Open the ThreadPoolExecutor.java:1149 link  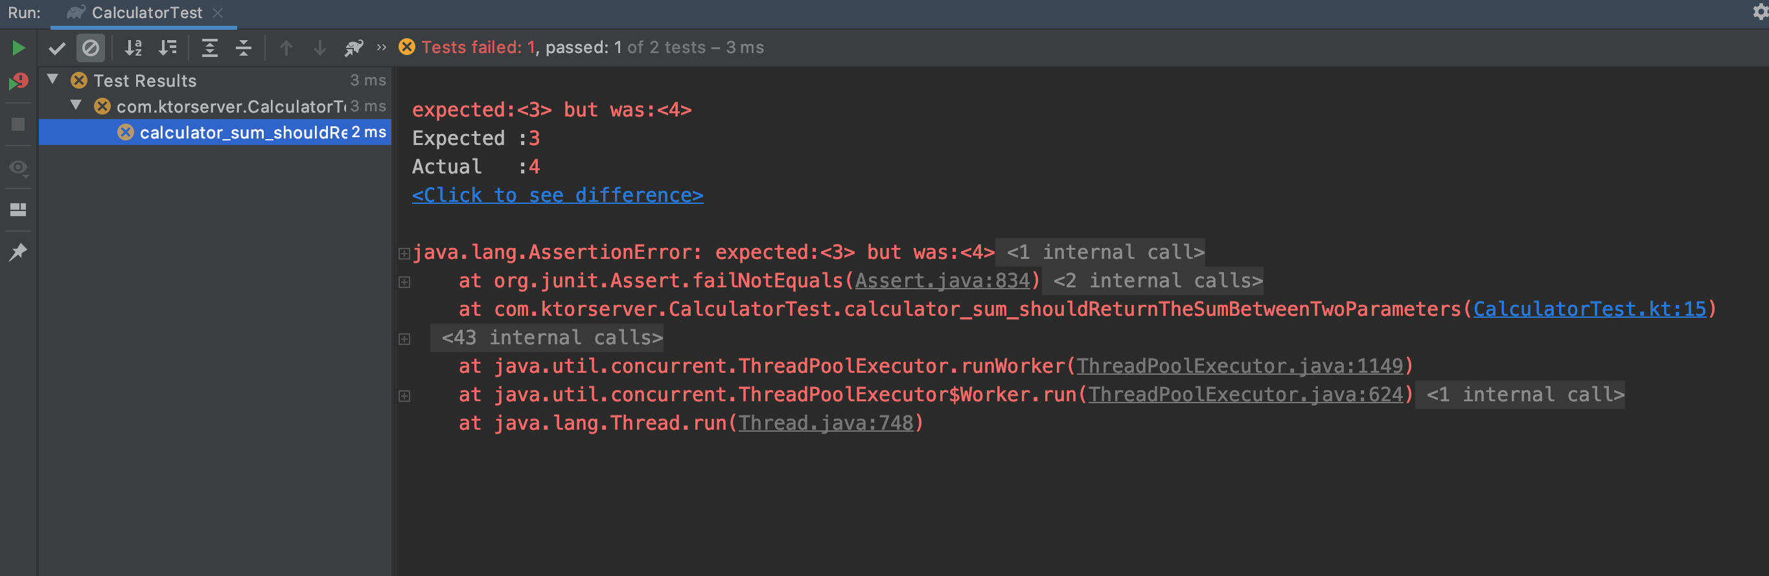[x=1240, y=366]
